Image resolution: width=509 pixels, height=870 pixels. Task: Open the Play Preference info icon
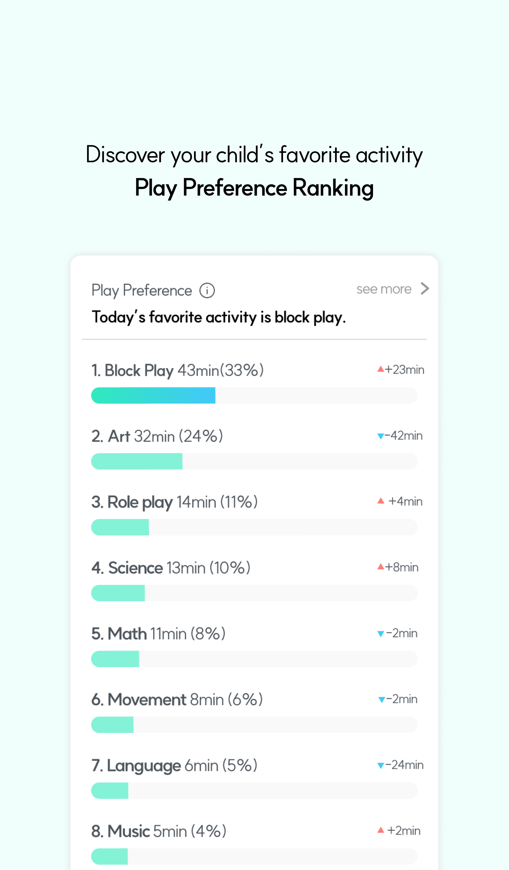[x=207, y=290]
